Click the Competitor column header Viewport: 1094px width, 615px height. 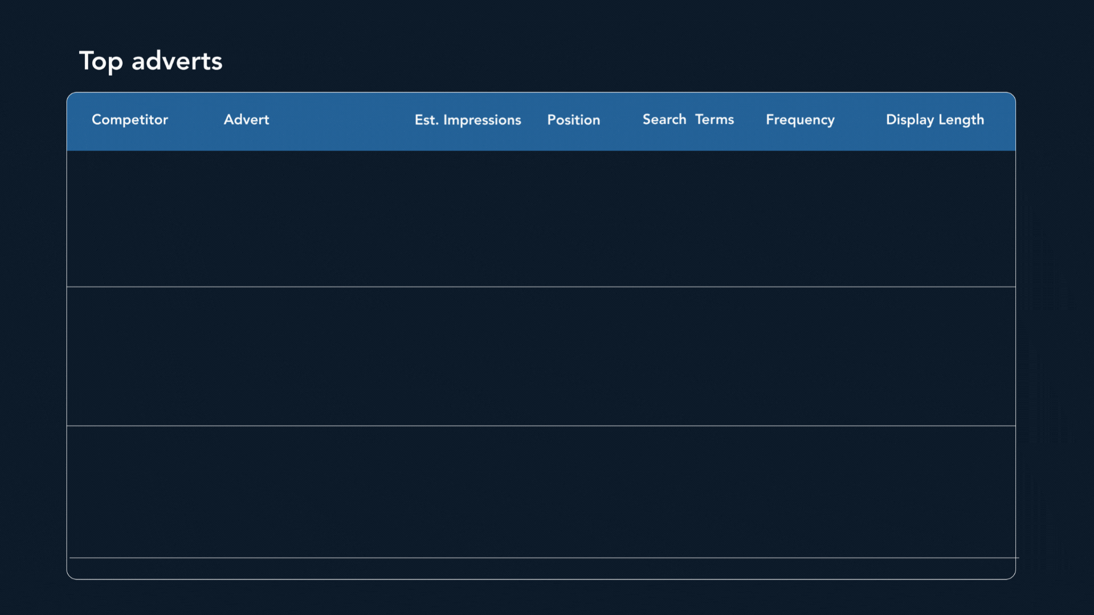pos(130,120)
